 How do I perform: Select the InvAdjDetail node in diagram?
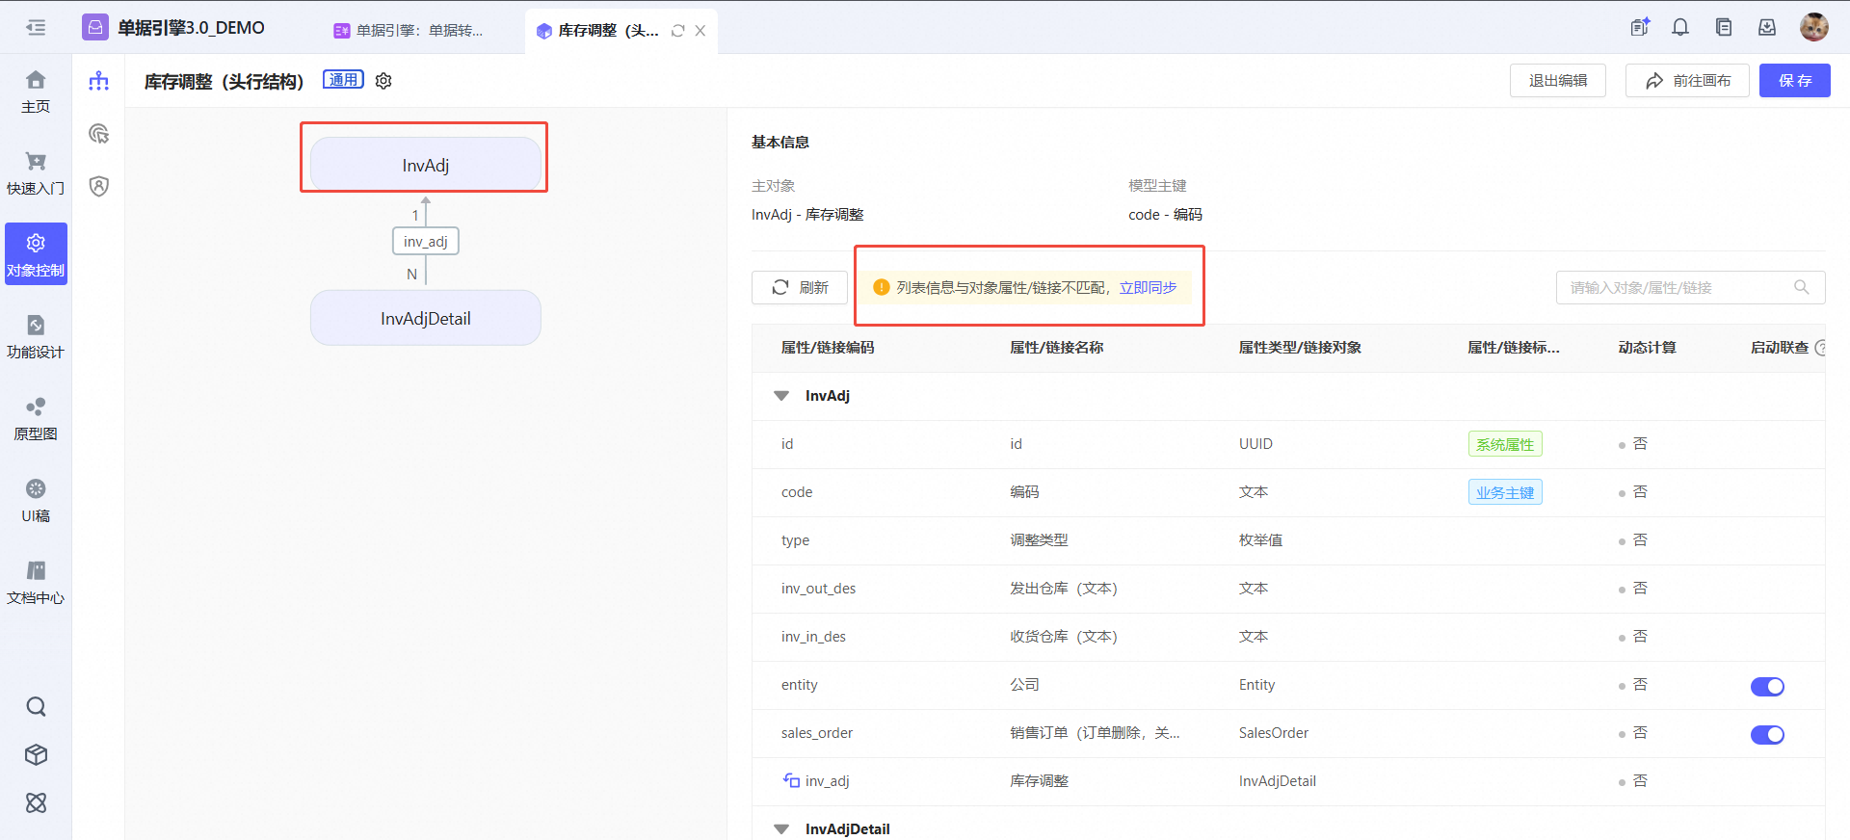tap(425, 319)
